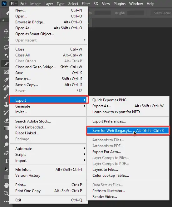Select the Pen tool
The height and width of the screenshot is (207, 172).
point(6,153)
